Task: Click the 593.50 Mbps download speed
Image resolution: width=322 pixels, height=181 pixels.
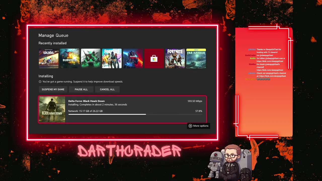Action: [x=195, y=101]
